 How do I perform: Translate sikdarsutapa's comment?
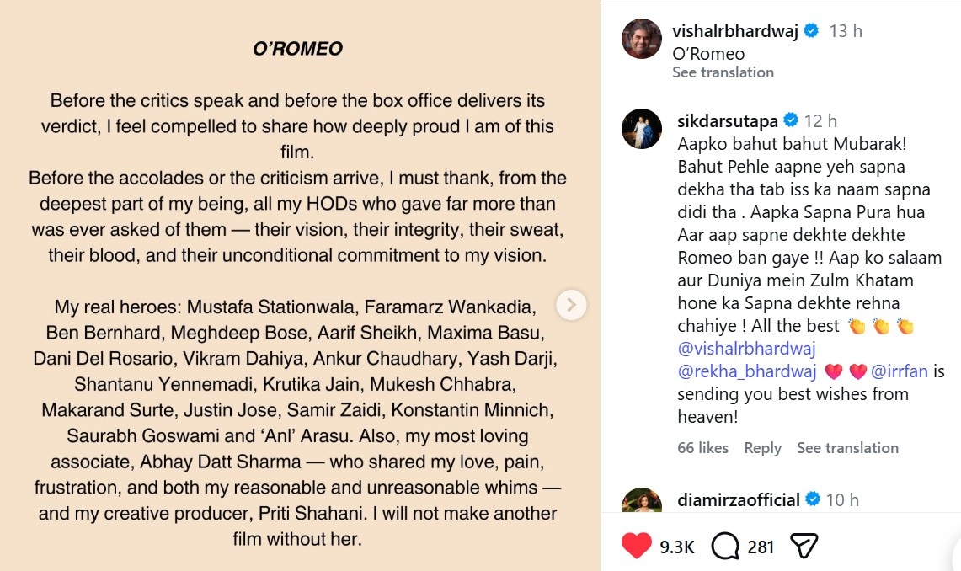(x=847, y=448)
